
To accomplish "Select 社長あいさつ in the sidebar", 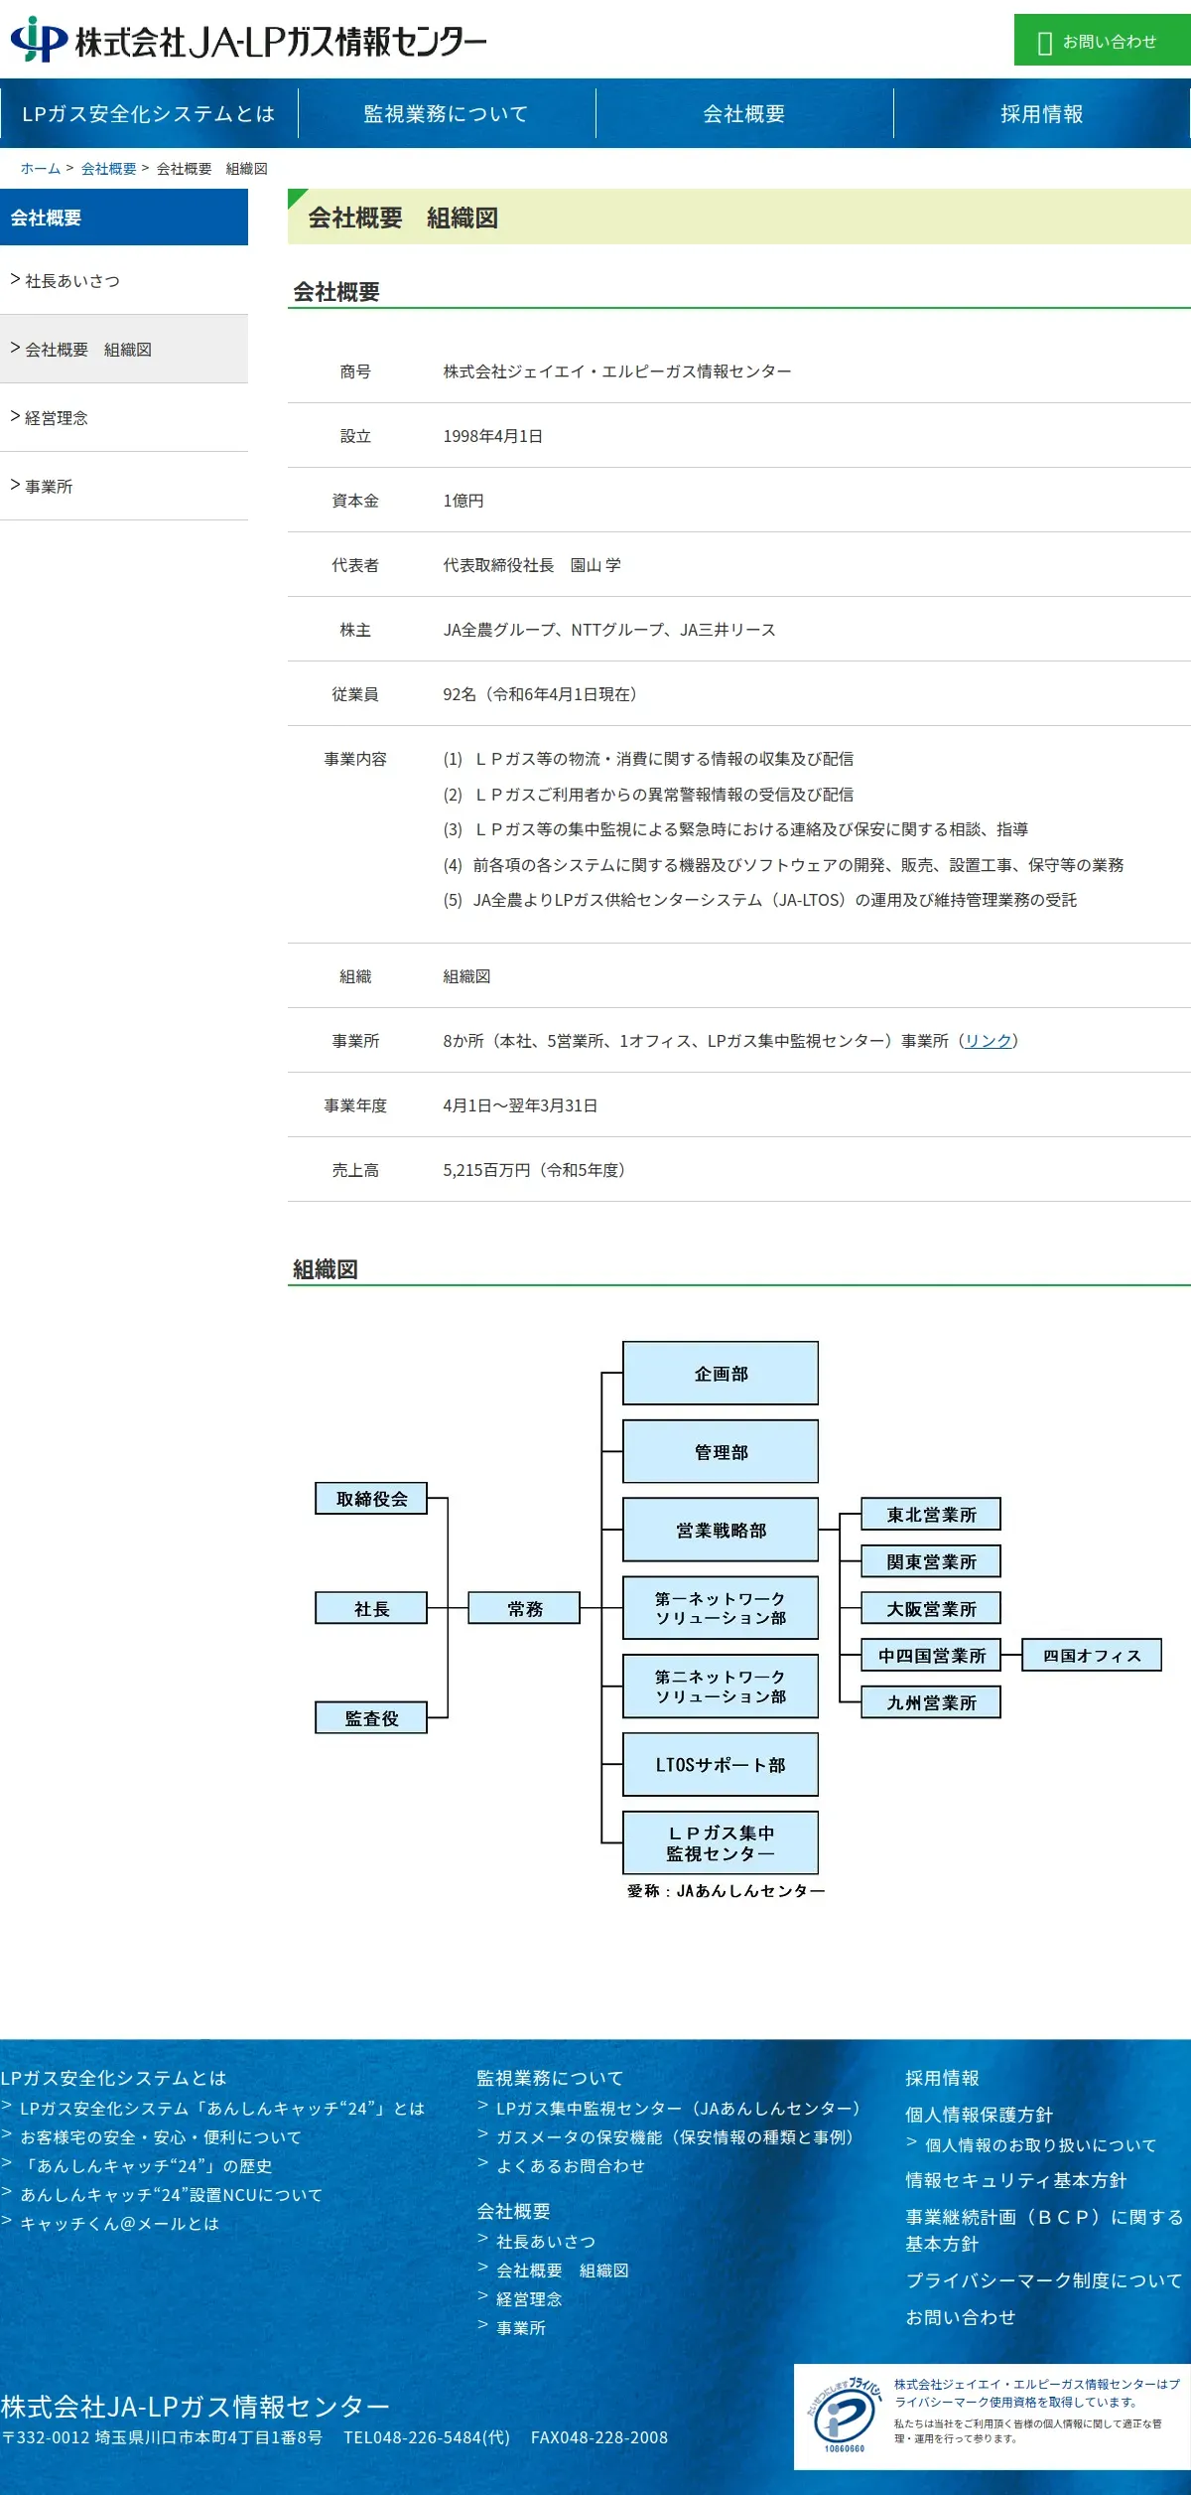I will [x=124, y=280].
